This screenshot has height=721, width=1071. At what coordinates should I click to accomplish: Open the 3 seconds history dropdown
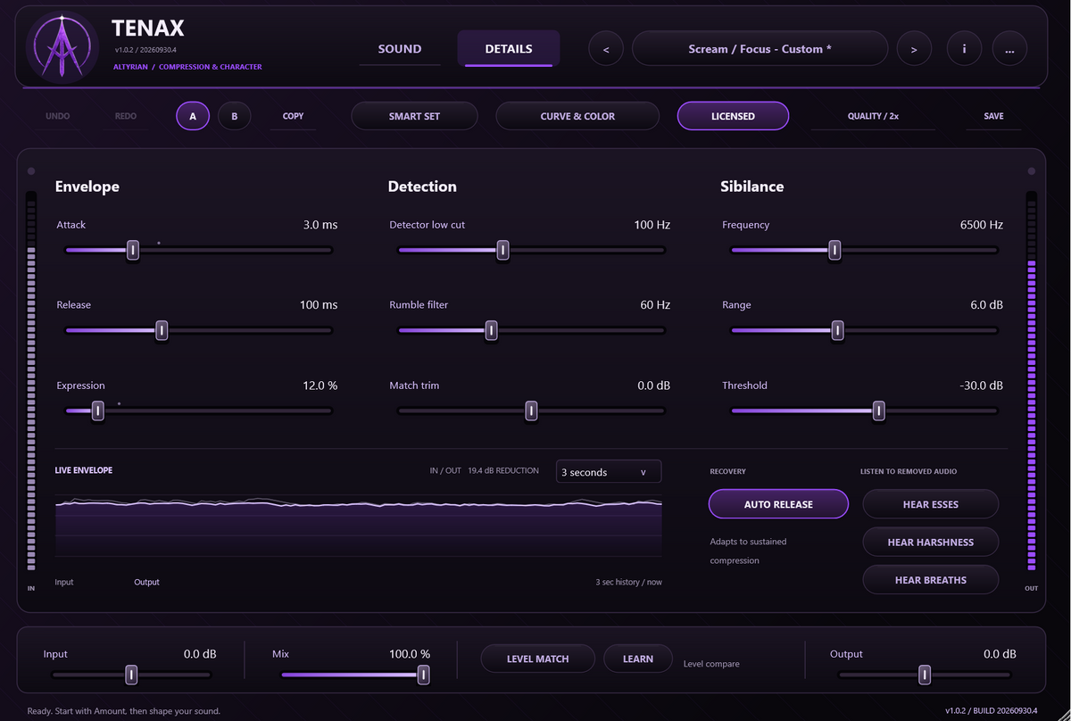tap(609, 472)
